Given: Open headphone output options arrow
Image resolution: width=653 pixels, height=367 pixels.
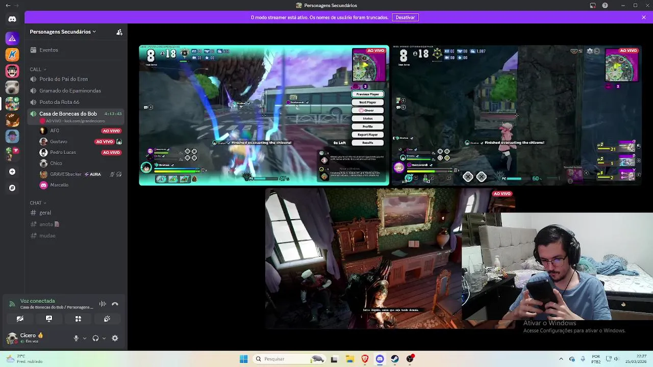Looking at the screenshot, I should 104,338.
